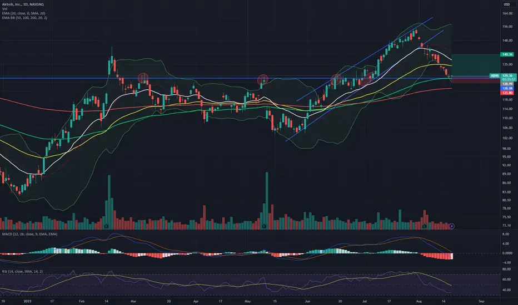
Task: Select the EMA BB (50, 100, 200, 20, 2) legend
Action: 24,18
